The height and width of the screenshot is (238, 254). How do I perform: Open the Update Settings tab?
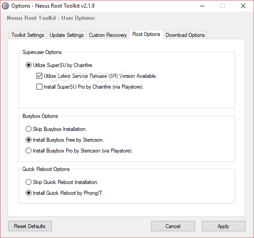tap(66, 35)
